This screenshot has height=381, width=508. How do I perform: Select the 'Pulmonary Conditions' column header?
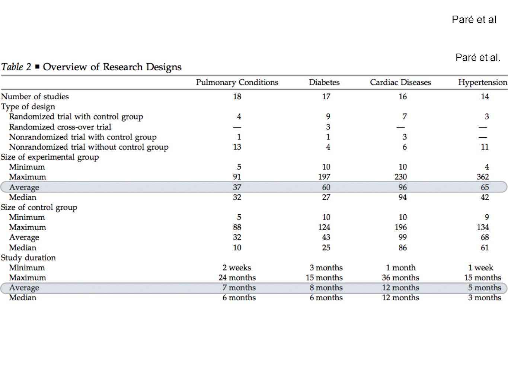click(x=237, y=82)
